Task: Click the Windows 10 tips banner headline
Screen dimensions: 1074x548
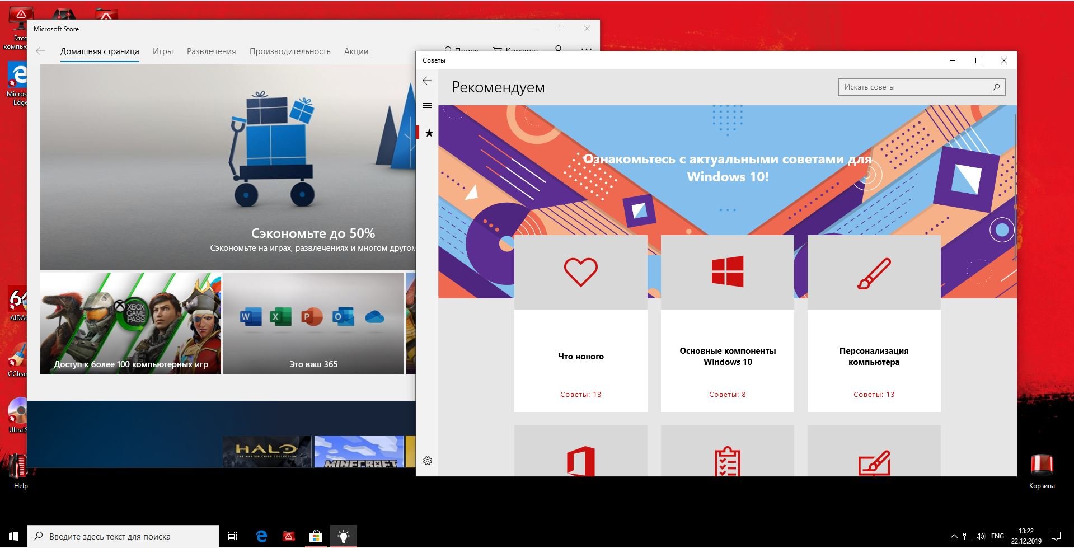Action: pos(728,168)
